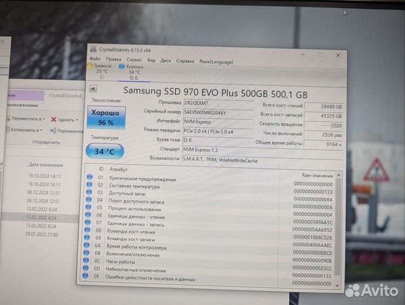This screenshot has width=405, height=305.
Task: Click the features field S.M.A.R.T., TRIM
Action: [262, 160]
